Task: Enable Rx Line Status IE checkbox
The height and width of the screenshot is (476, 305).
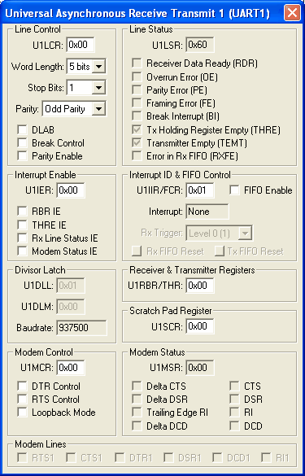Action: [22, 238]
